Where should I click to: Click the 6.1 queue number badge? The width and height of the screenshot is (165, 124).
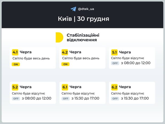tap(65, 87)
